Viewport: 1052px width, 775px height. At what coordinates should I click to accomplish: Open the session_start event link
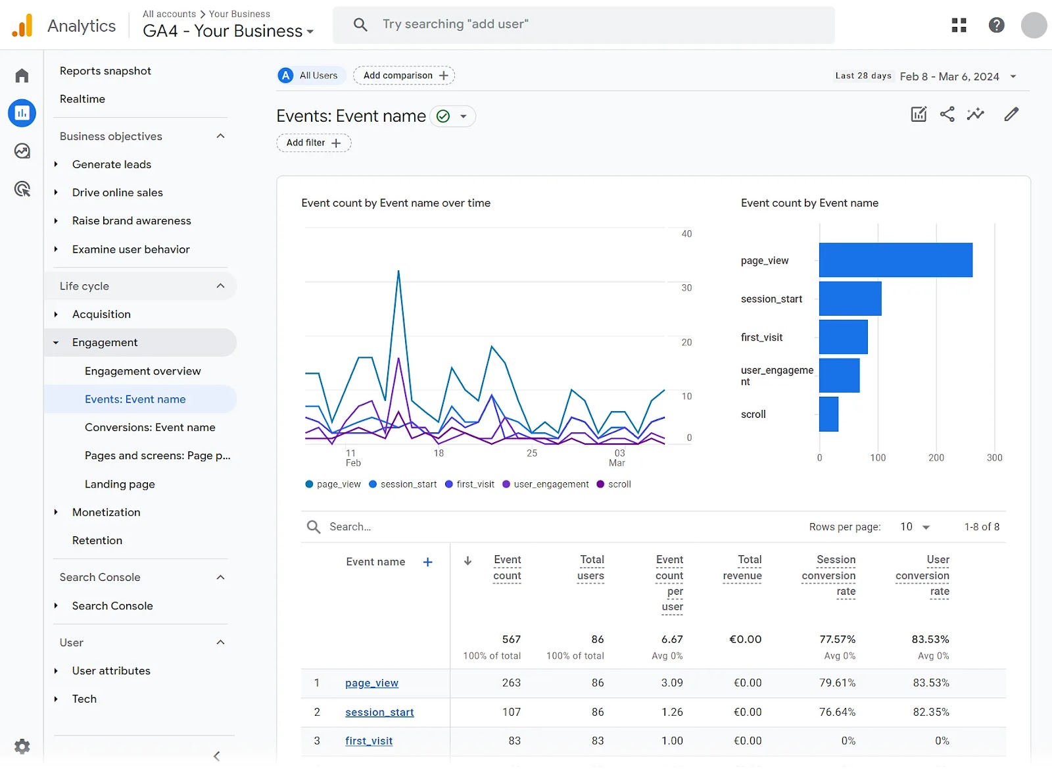click(x=379, y=712)
